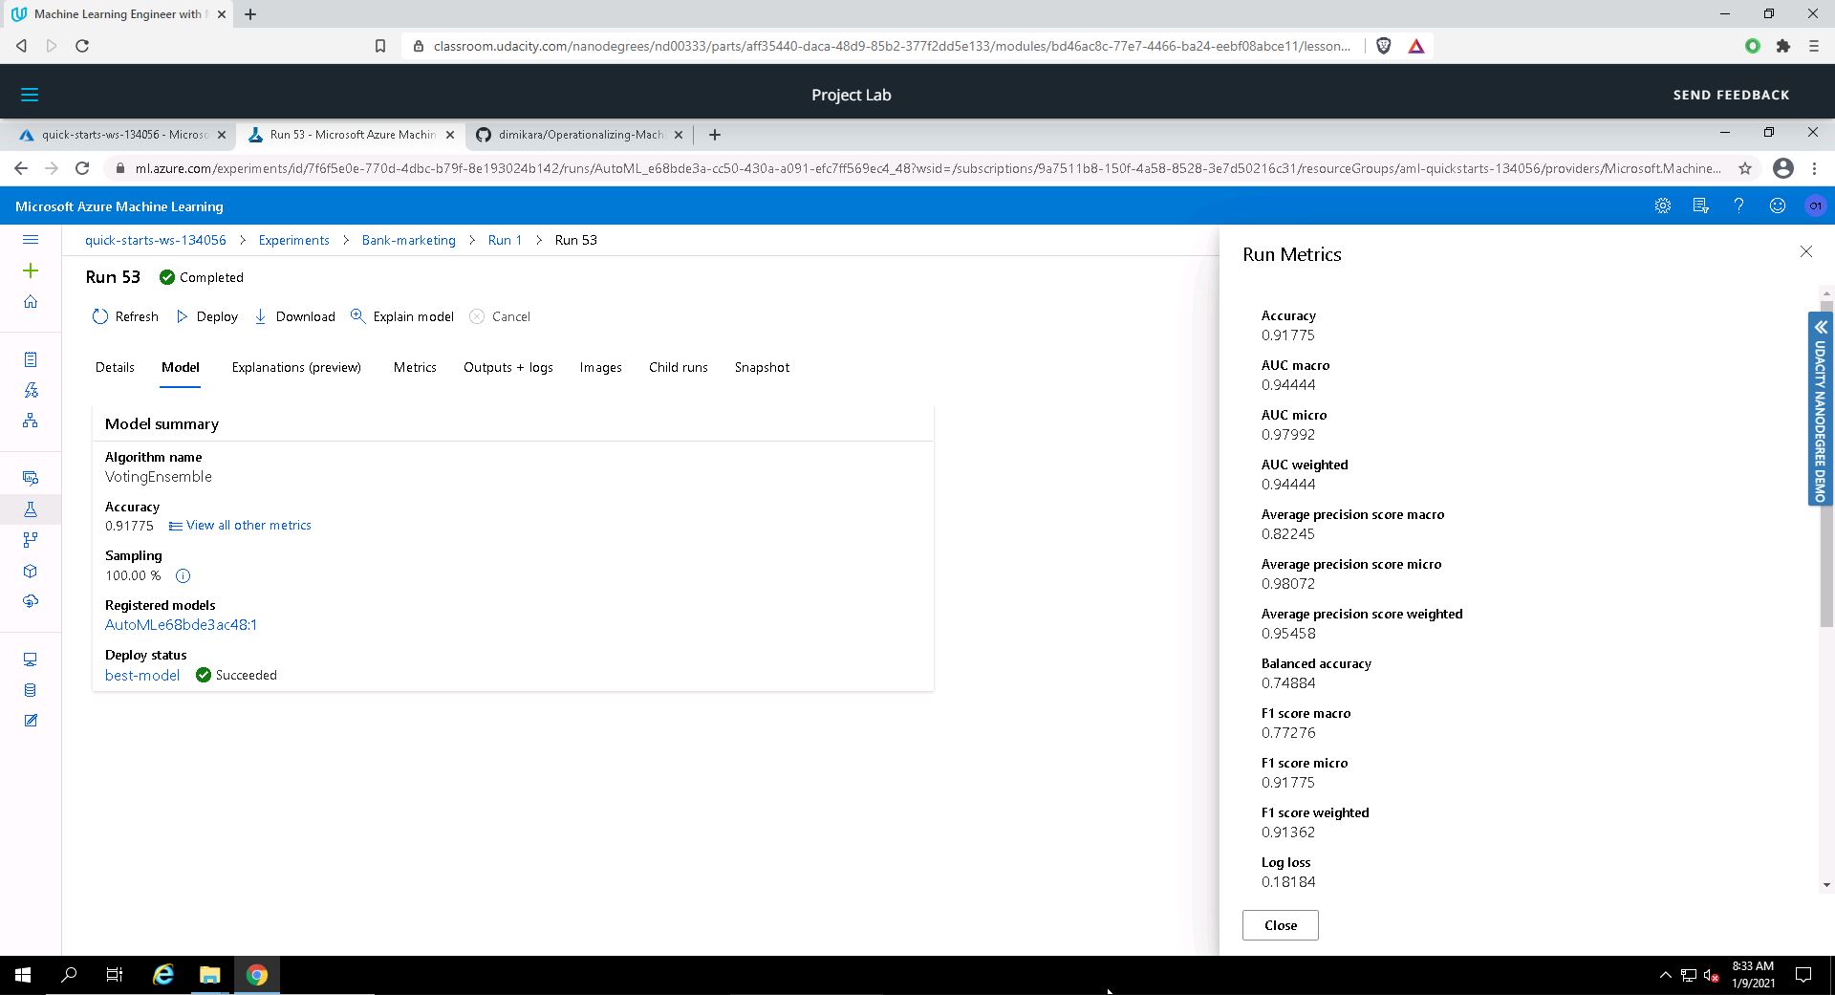Open Datasets from the sidebar
Viewport: 1835px width, 995px height.
(31, 478)
